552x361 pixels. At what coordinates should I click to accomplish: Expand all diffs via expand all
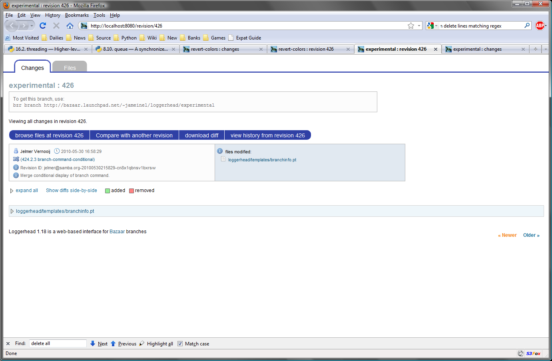(27, 190)
